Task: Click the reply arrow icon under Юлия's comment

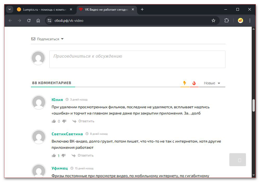Action: pyautogui.click(x=74, y=122)
